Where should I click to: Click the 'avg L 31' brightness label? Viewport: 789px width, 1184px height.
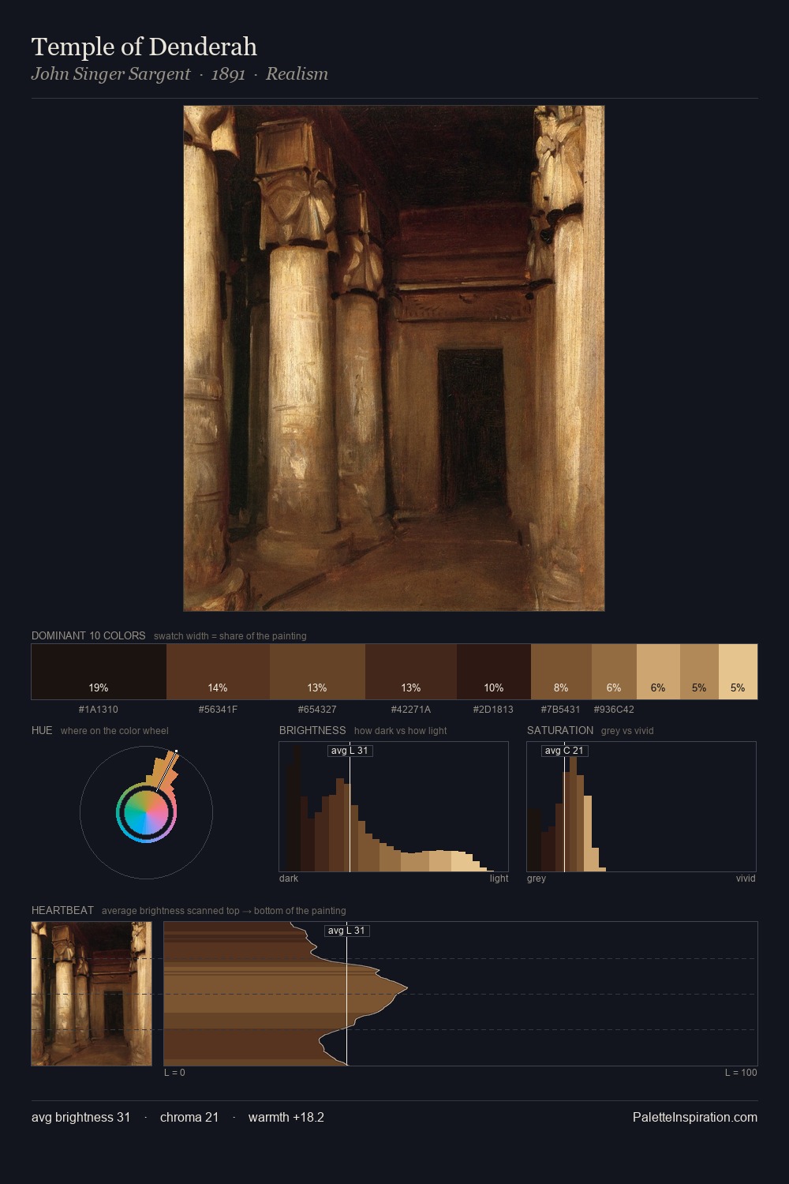tap(350, 751)
